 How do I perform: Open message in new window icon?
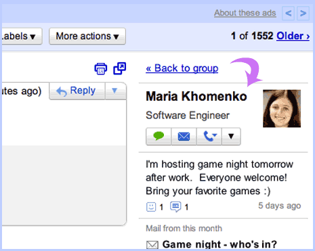pyautogui.click(x=119, y=68)
